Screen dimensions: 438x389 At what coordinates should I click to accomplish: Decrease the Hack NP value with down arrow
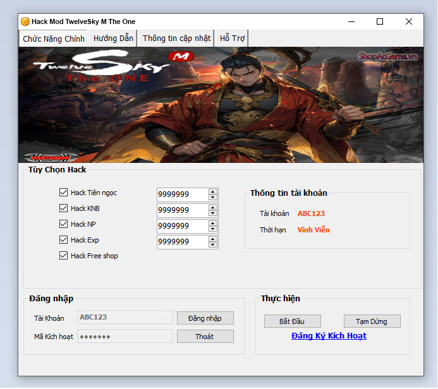click(x=213, y=229)
